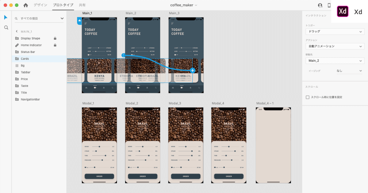Image resolution: width=368 pixels, height=193 pixels.
Task: Click the blue home flag on Main_1
Action: coord(79,21)
